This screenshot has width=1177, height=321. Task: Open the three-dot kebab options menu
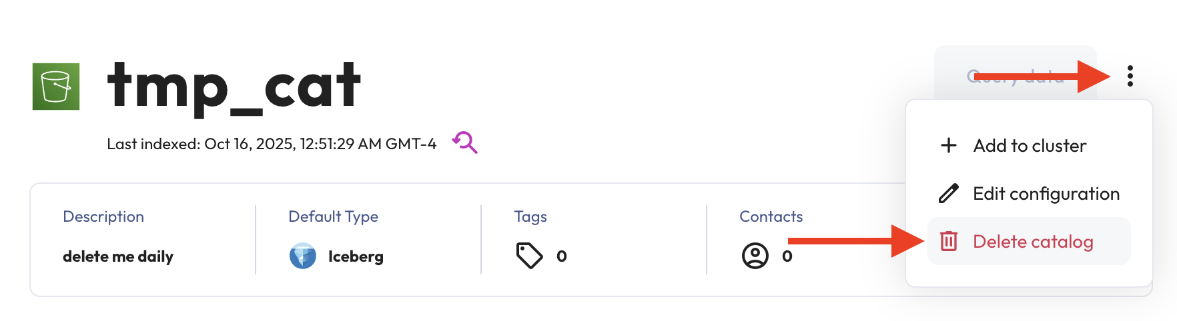pos(1130,76)
